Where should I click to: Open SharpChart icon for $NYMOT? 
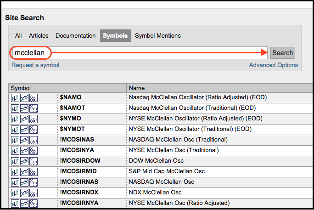pyautogui.click(x=15, y=130)
